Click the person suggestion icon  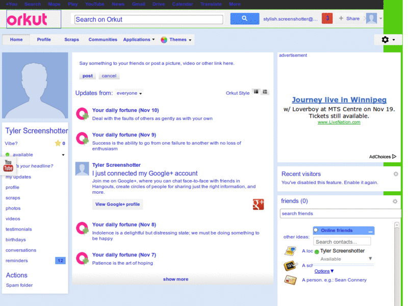pos(290,280)
